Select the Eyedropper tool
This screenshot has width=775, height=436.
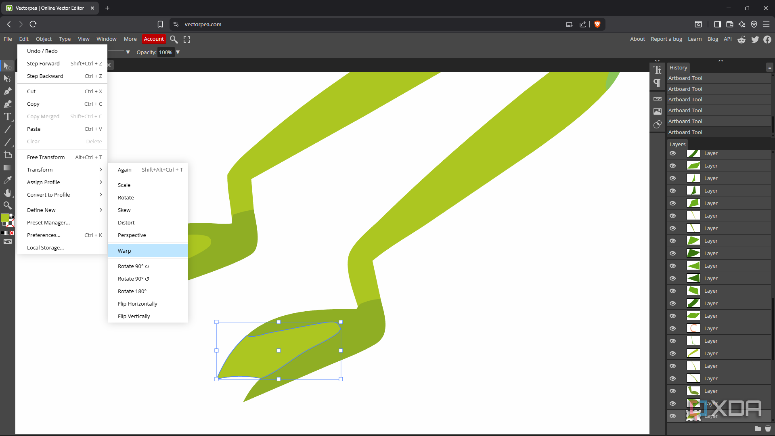pos(7,180)
